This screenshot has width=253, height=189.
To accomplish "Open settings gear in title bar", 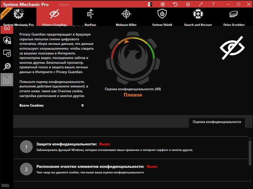I will (x=188, y=4).
